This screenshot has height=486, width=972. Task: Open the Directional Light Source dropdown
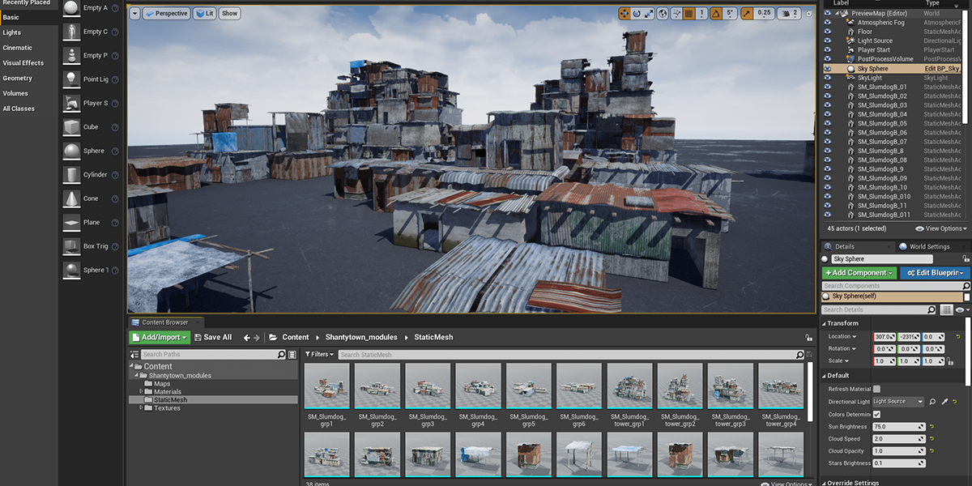click(x=897, y=402)
